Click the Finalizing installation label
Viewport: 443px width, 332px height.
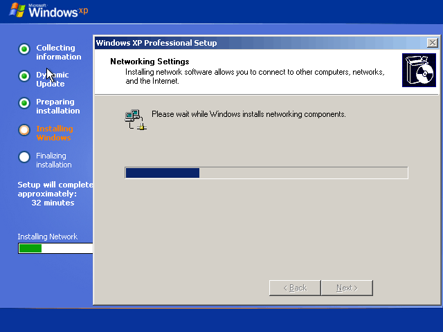[54, 160]
